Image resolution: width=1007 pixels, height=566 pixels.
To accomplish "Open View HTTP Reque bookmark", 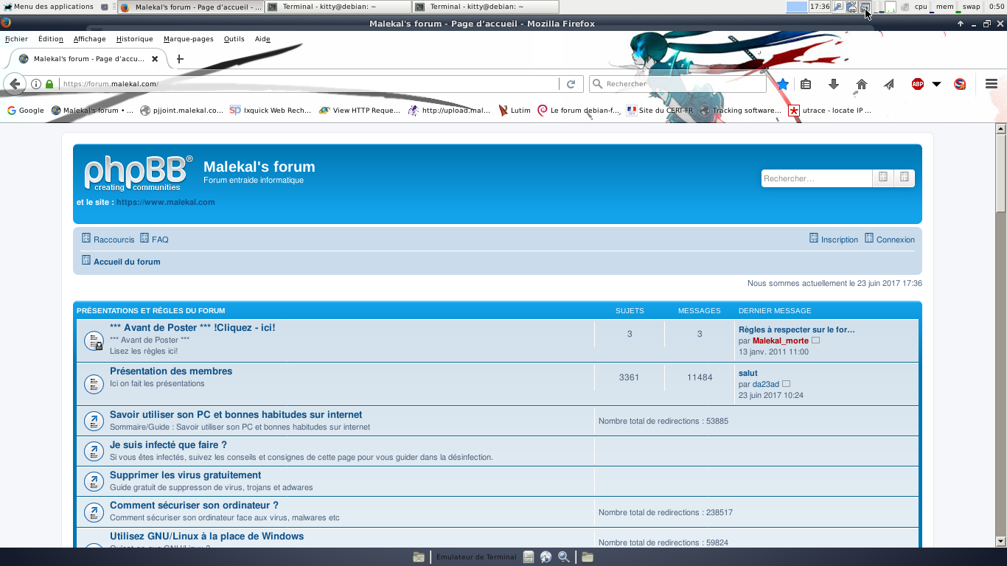I will point(360,111).
